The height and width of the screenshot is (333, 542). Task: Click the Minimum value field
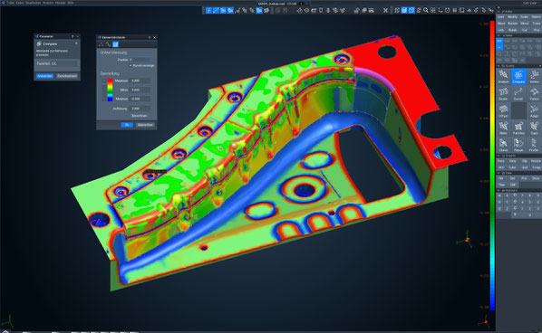tap(140, 99)
